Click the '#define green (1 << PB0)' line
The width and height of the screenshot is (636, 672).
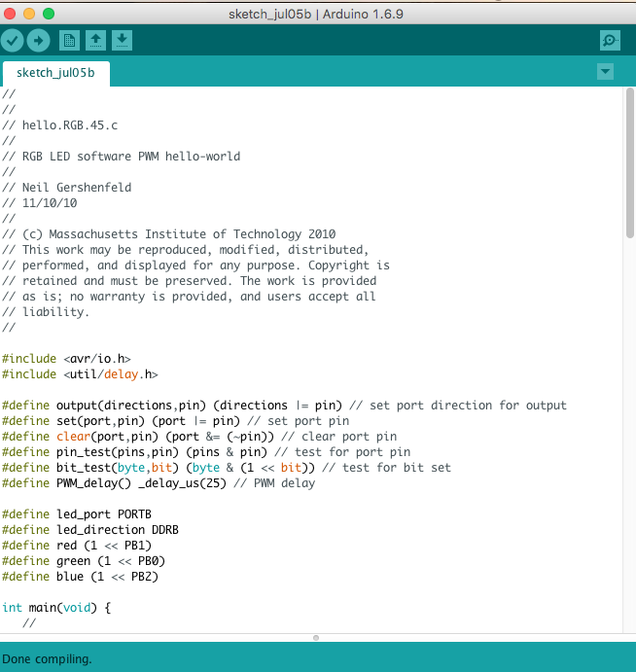pyautogui.click(x=84, y=561)
